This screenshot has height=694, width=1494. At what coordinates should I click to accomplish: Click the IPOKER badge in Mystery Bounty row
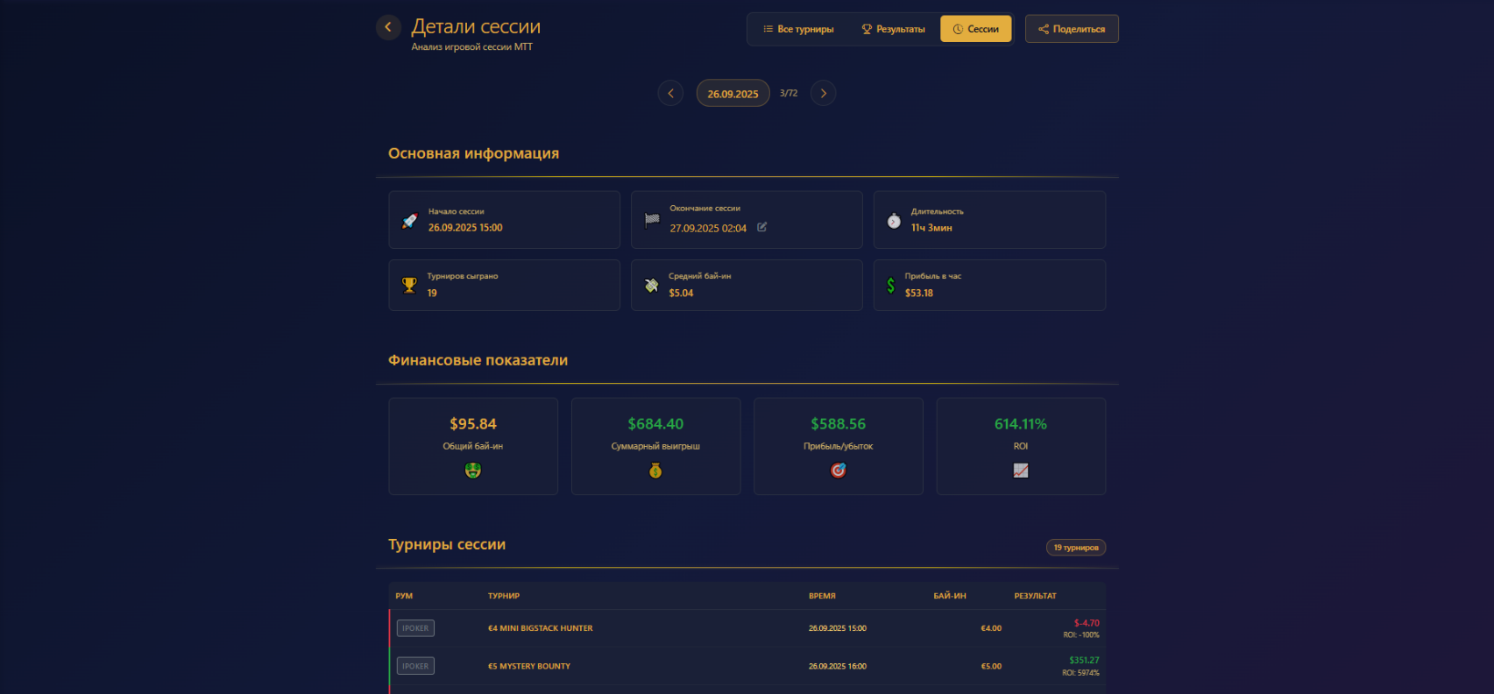tap(415, 666)
